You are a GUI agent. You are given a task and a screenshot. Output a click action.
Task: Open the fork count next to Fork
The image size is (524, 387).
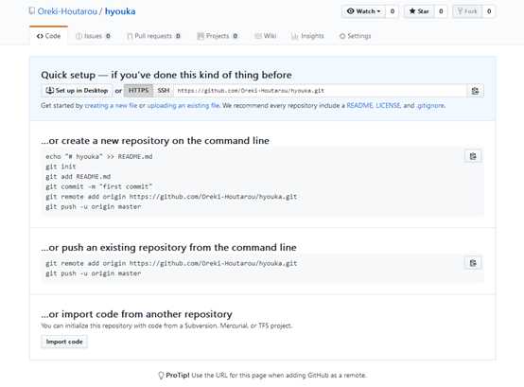(489, 11)
